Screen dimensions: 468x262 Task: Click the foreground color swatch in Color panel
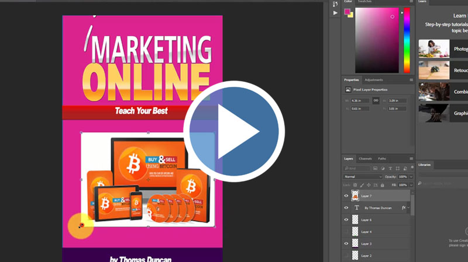pos(347,11)
